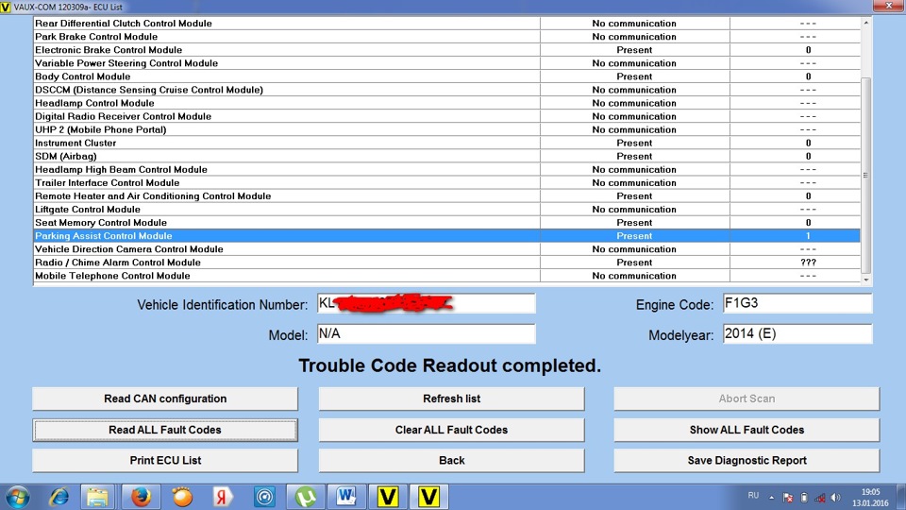The width and height of the screenshot is (906, 510).
Task: Select Trailer Interface Control Module row
Action: (446, 182)
